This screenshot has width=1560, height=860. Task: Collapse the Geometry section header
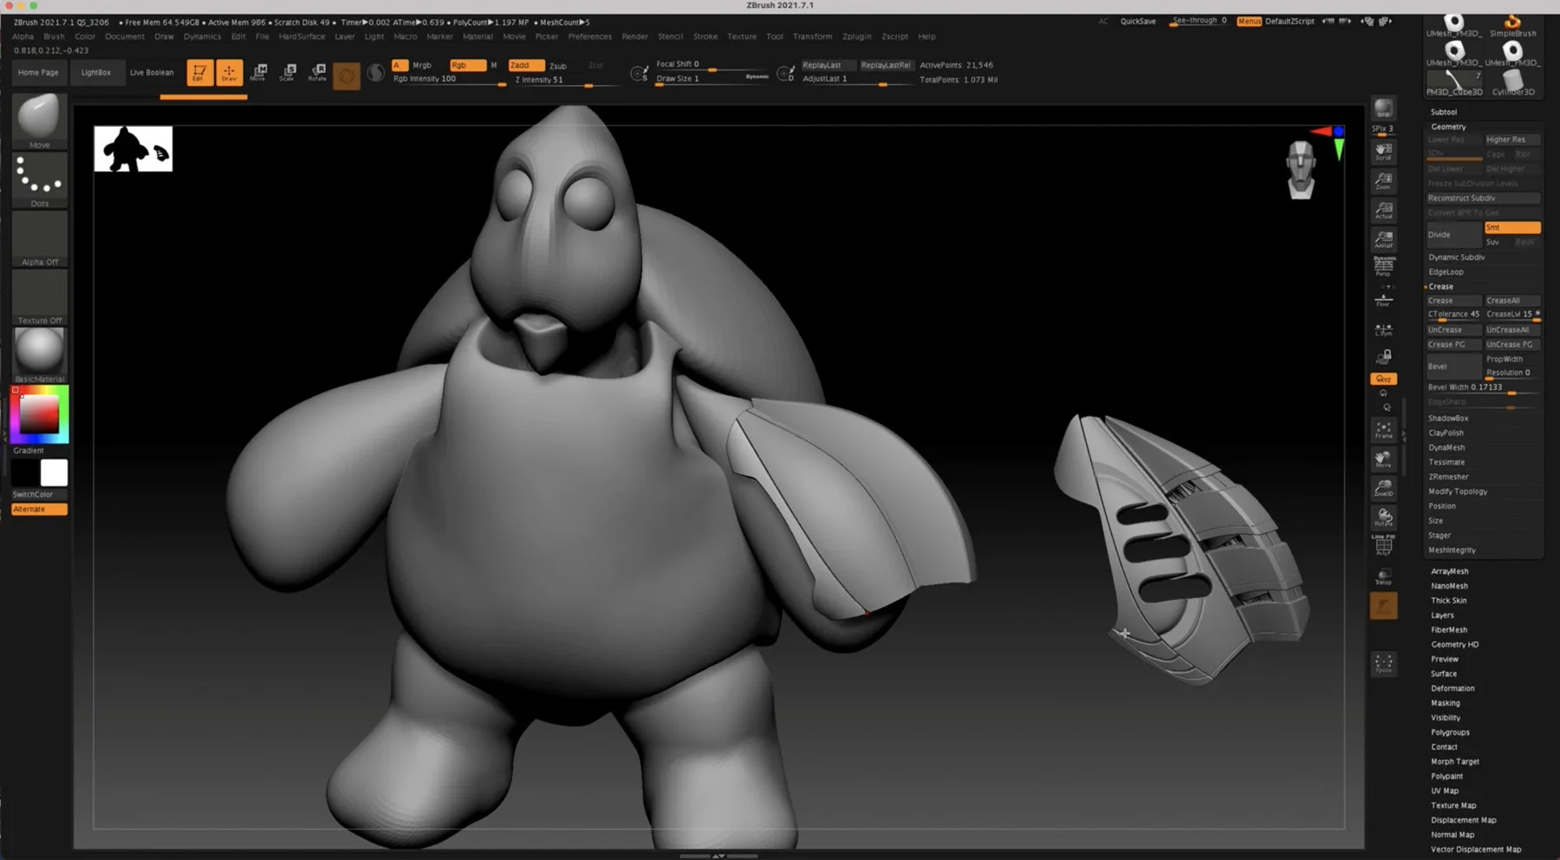pos(1448,127)
